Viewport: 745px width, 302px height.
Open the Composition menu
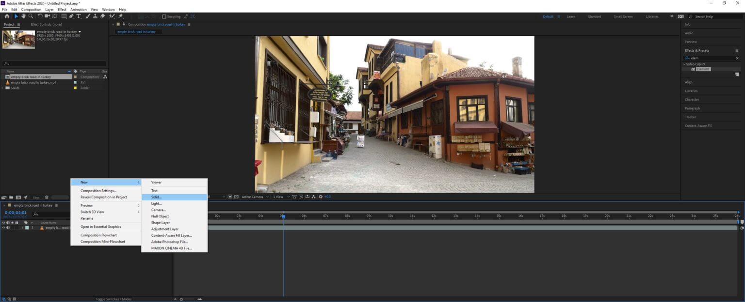31,9
